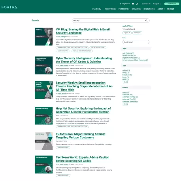Viewport: 181px width, 181px height.
Task: Expand the English language selector
Action: (x=126, y=4)
